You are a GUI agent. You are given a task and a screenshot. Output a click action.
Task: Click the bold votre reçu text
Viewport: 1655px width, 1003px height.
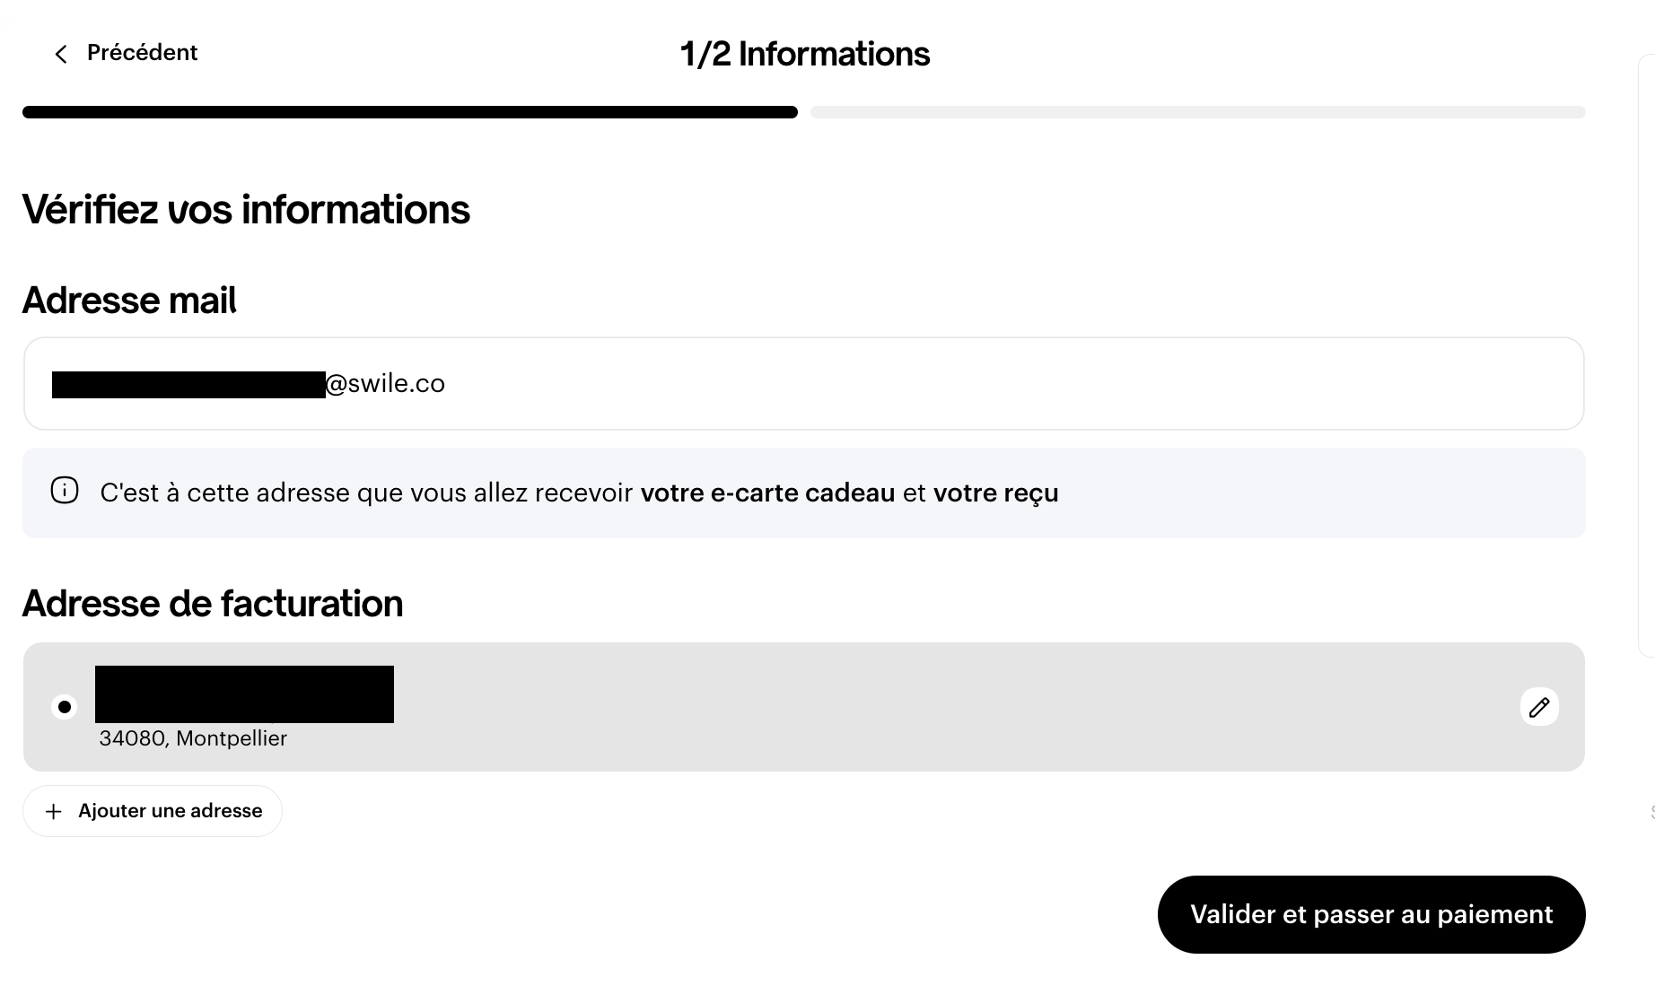[995, 493]
